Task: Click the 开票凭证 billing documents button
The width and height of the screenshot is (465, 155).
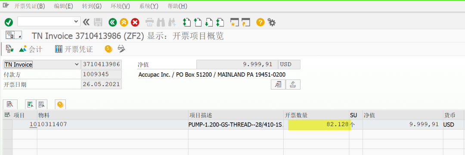Action: pyautogui.click(x=74, y=49)
